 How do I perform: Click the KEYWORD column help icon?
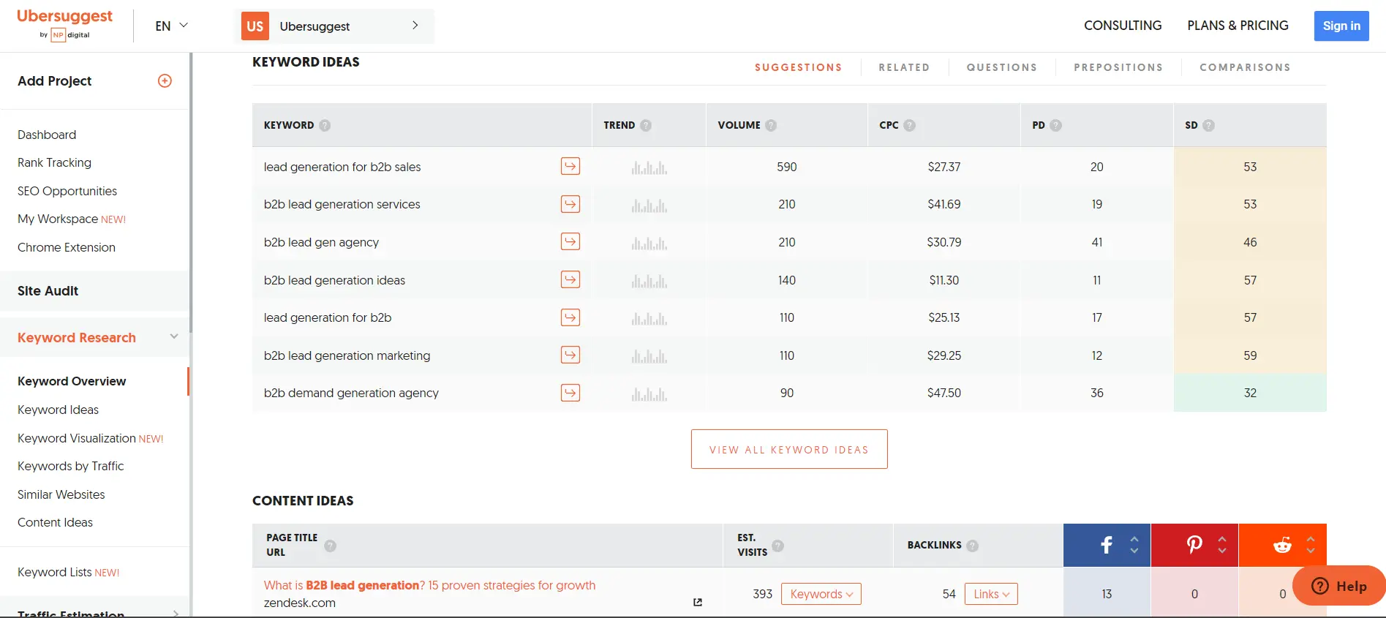pos(325,125)
